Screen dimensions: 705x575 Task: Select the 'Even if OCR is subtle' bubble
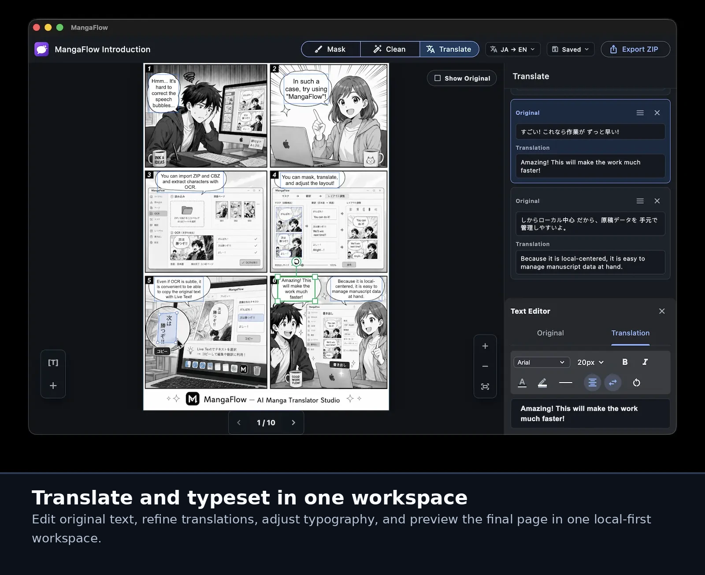[x=178, y=289]
